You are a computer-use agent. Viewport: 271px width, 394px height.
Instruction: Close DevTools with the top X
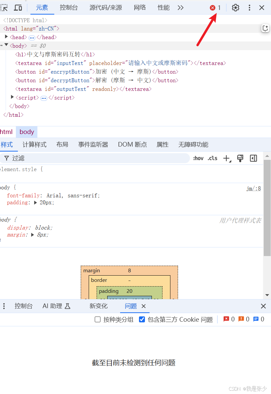[262, 8]
